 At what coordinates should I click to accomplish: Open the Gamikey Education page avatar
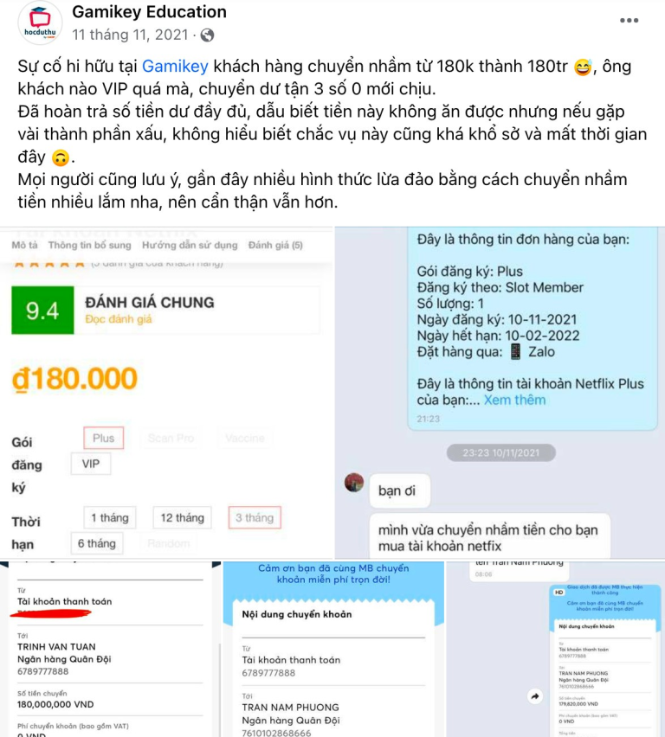tap(40, 22)
